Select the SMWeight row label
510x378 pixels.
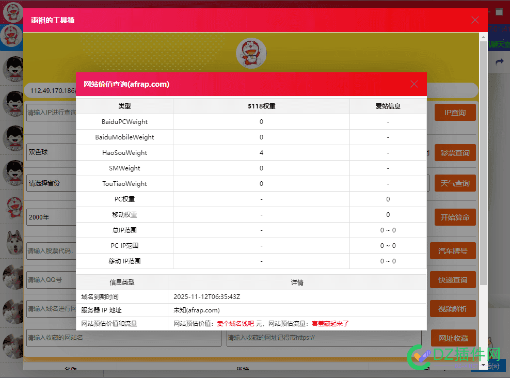click(x=124, y=168)
